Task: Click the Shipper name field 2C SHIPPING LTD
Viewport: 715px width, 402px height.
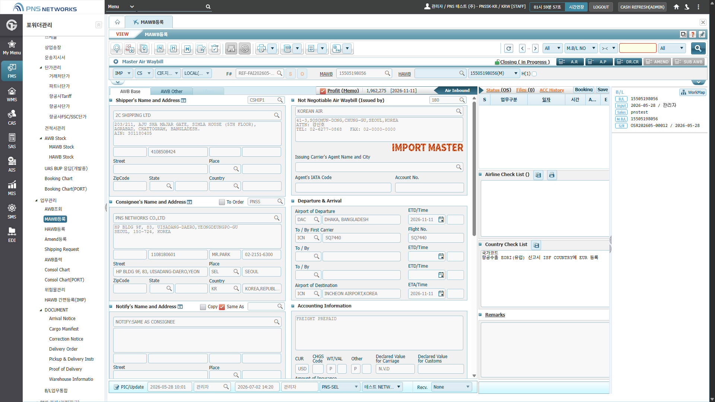Action: 197,115
